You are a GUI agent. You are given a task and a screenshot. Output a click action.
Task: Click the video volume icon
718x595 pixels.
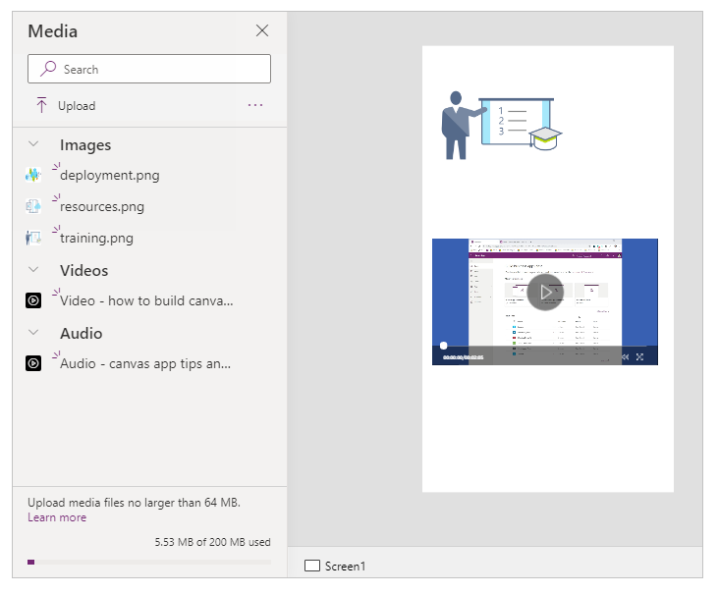tap(625, 357)
